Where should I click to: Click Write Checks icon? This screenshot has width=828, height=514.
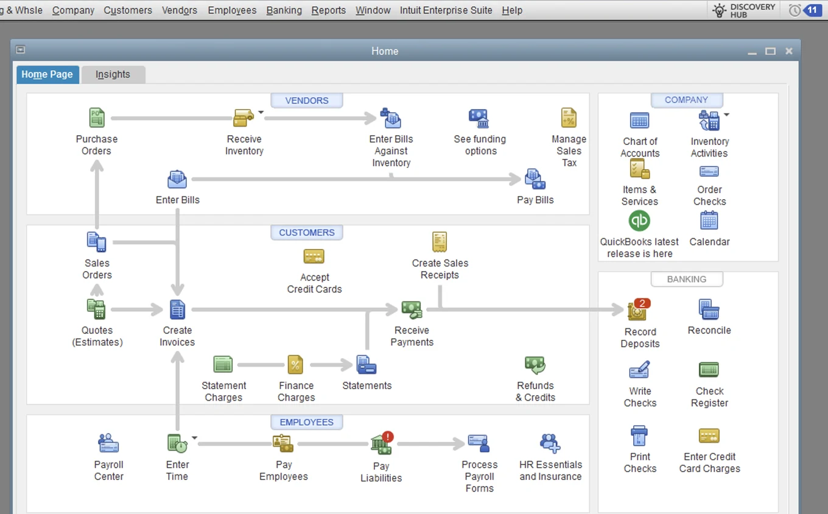coord(639,370)
